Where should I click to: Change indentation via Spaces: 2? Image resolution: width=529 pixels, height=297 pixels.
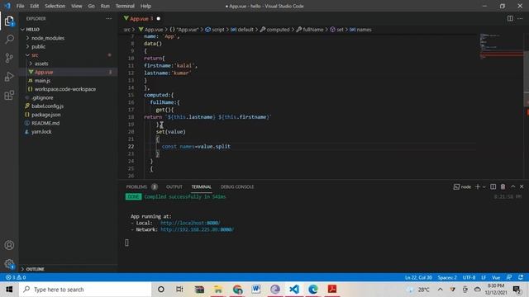pyautogui.click(x=447, y=277)
